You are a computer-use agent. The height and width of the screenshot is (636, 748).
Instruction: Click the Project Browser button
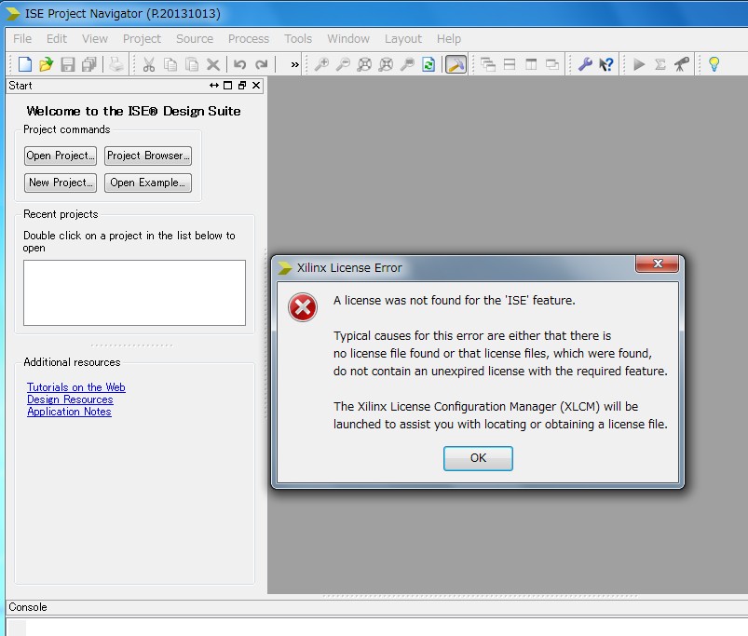[x=148, y=156]
